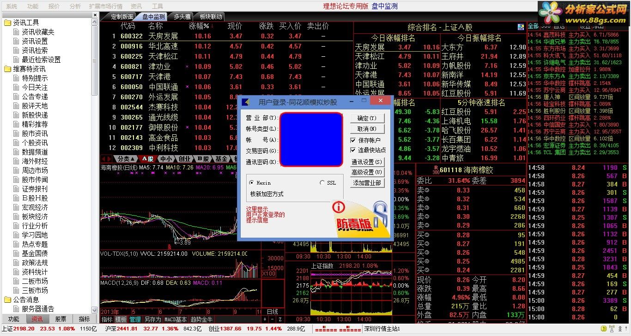Screen dimensions: 631x336
Task: Click 取消(N) in login dialog
Action: (367, 129)
